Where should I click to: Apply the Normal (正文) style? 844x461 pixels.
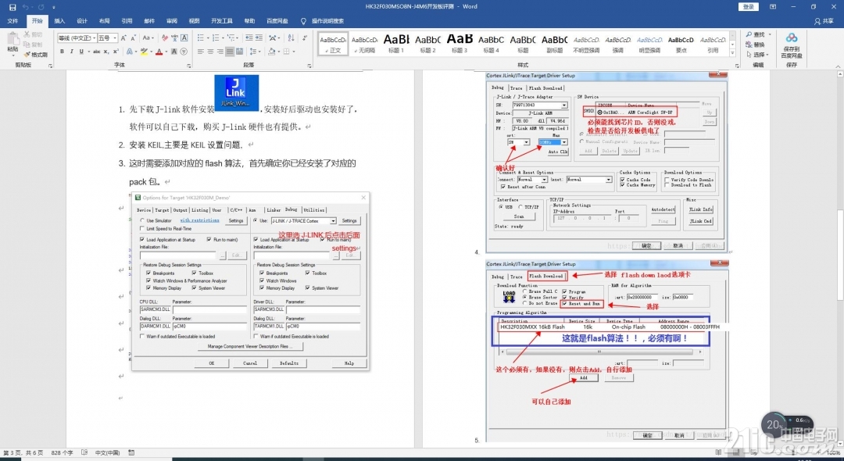[x=333, y=44]
